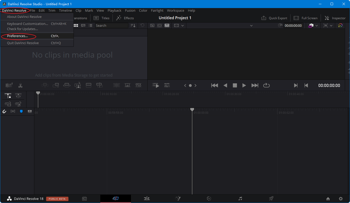Open the Effects panel
The height and width of the screenshot is (203, 350).
tap(125, 18)
